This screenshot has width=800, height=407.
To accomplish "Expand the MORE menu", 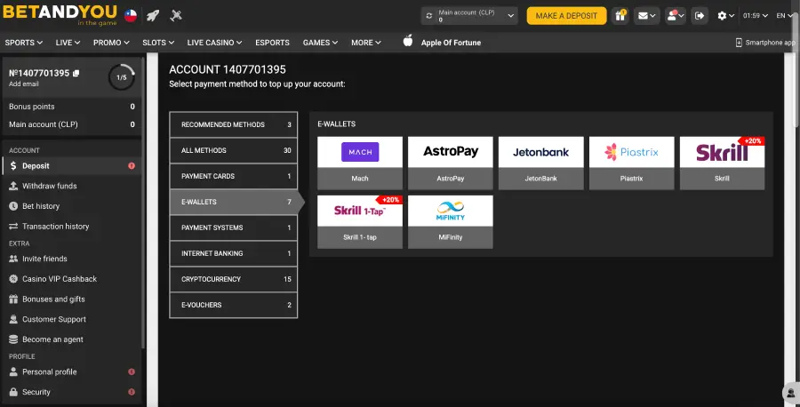I will tap(366, 43).
